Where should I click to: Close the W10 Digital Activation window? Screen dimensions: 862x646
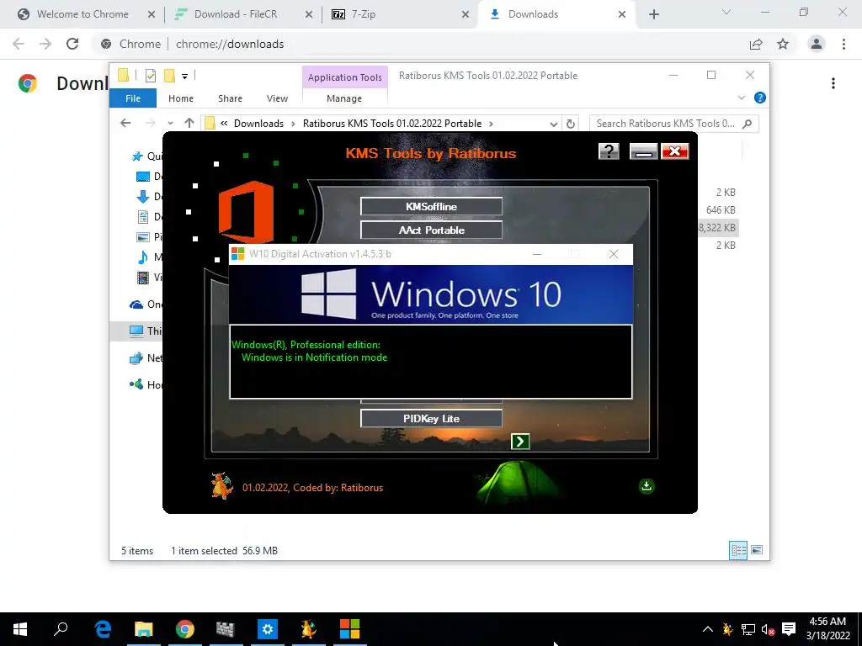click(x=614, y=254)
